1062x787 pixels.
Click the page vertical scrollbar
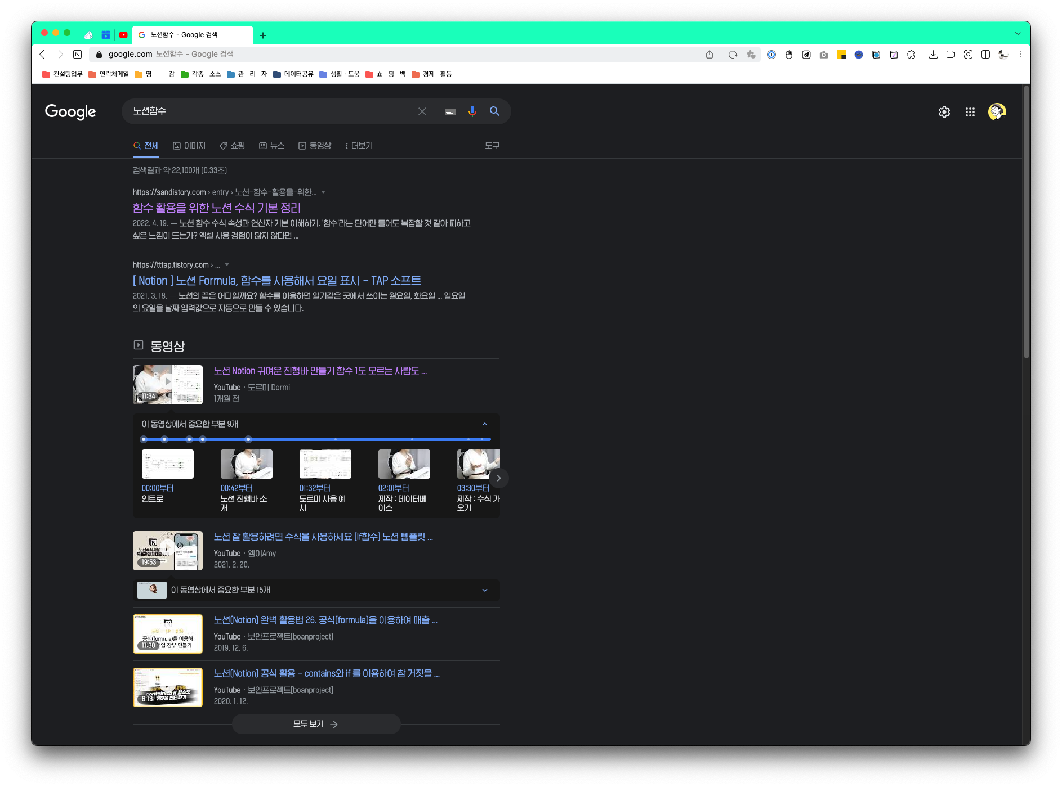1026,222
